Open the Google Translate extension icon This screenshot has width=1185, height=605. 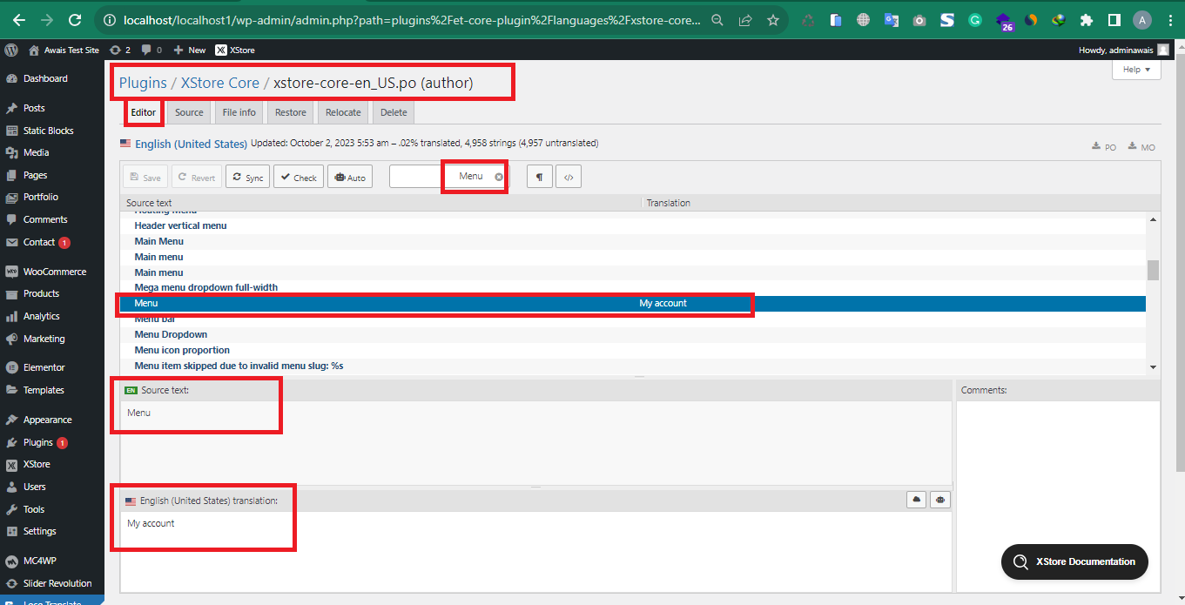(x=891, y=20)
